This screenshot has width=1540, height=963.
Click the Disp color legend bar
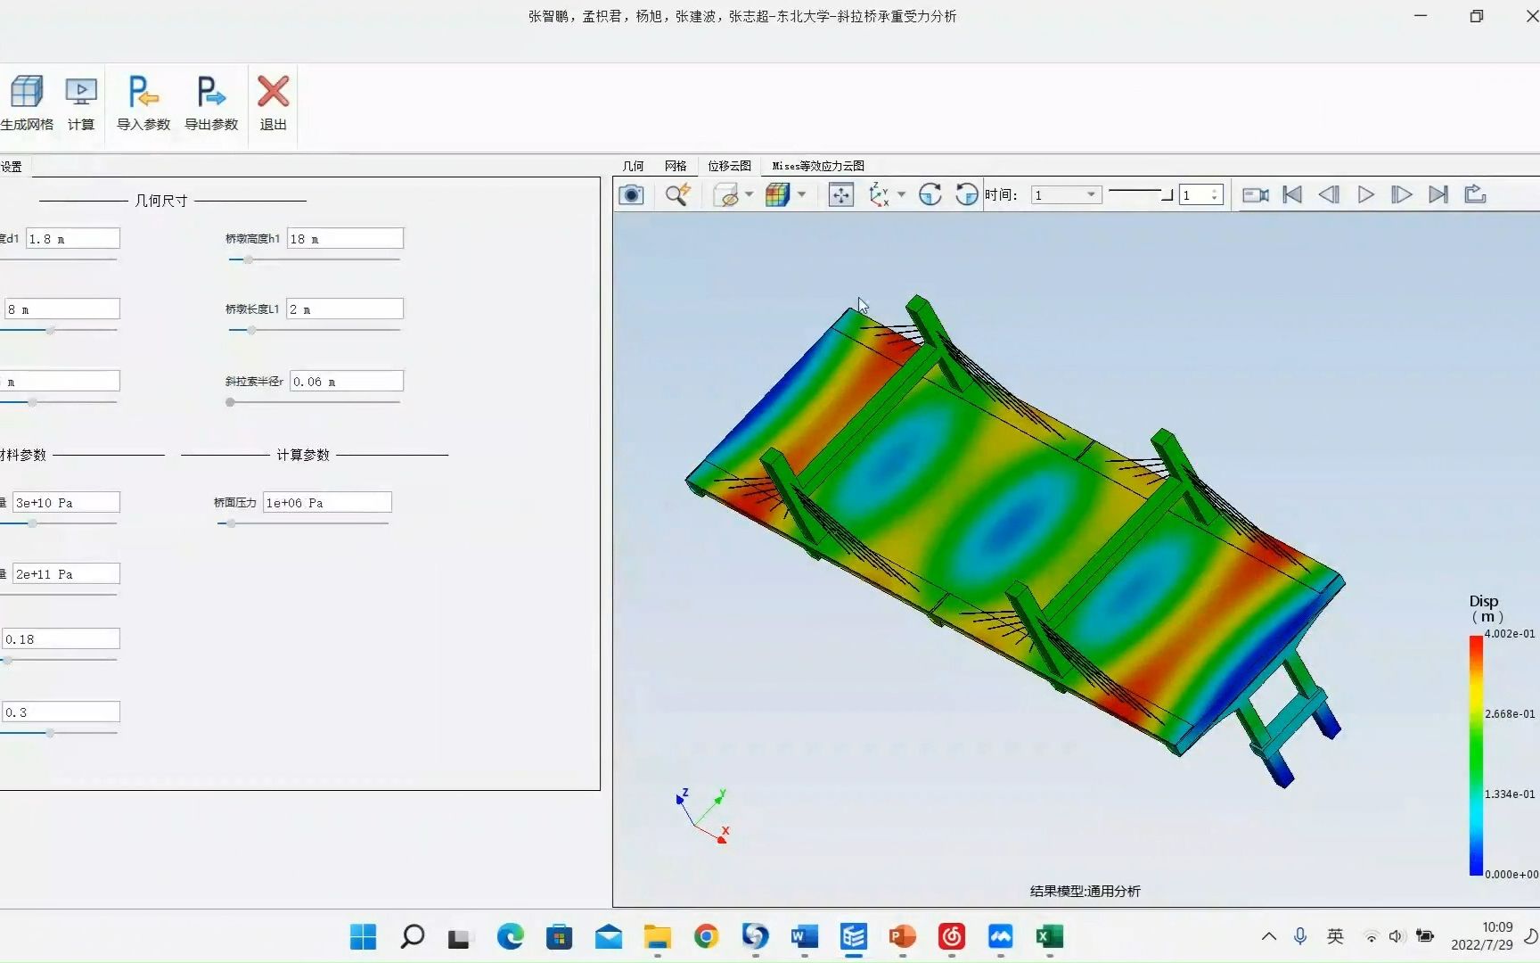pos(1476,755)
